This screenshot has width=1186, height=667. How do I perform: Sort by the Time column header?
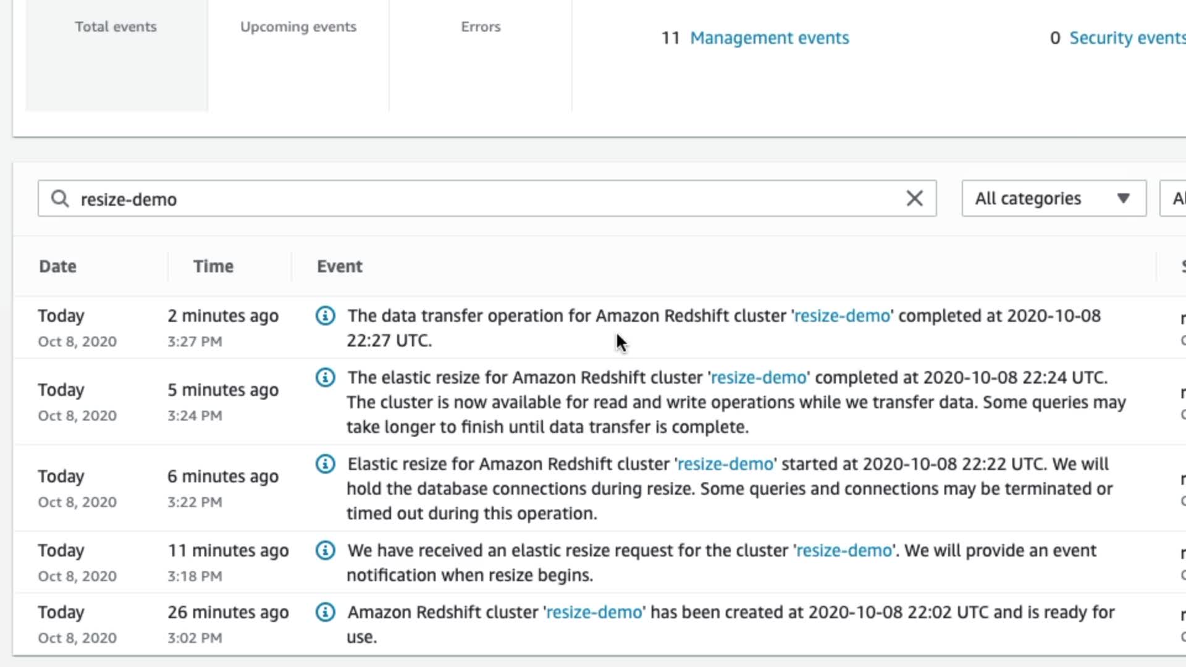coord(213,267)
